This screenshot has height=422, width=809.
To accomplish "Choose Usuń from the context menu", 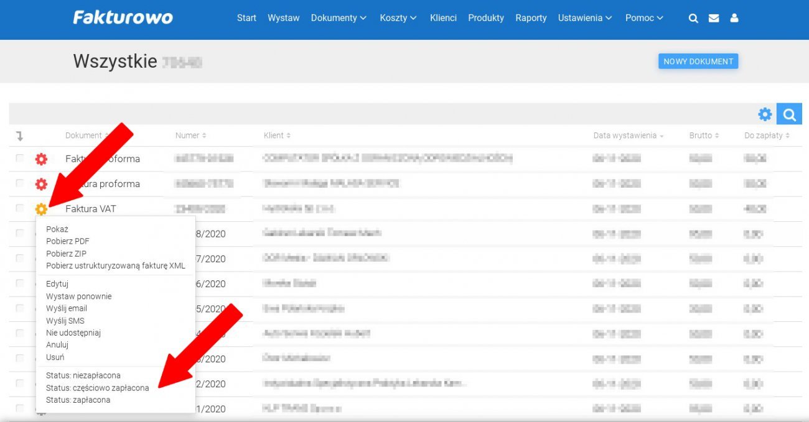I will 55,357.
